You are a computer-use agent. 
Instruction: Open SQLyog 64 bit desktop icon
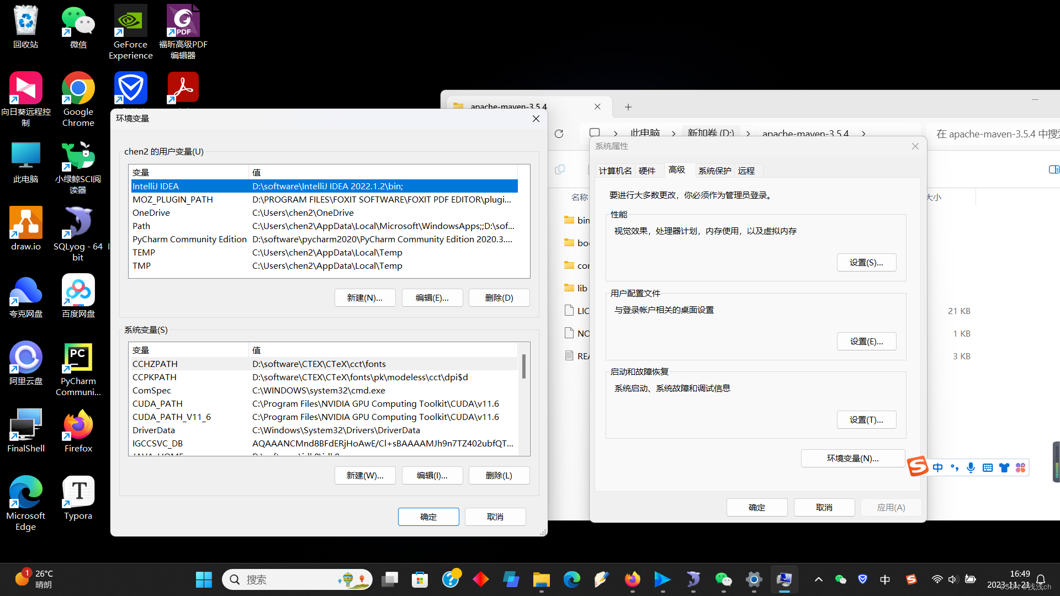click(x=78, y=234)
